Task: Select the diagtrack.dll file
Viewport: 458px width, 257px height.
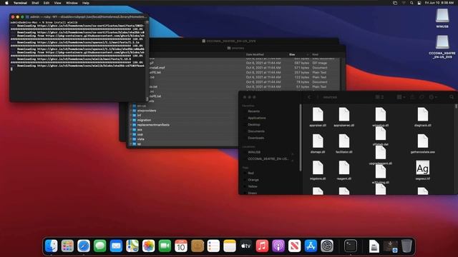Action: 423,117
